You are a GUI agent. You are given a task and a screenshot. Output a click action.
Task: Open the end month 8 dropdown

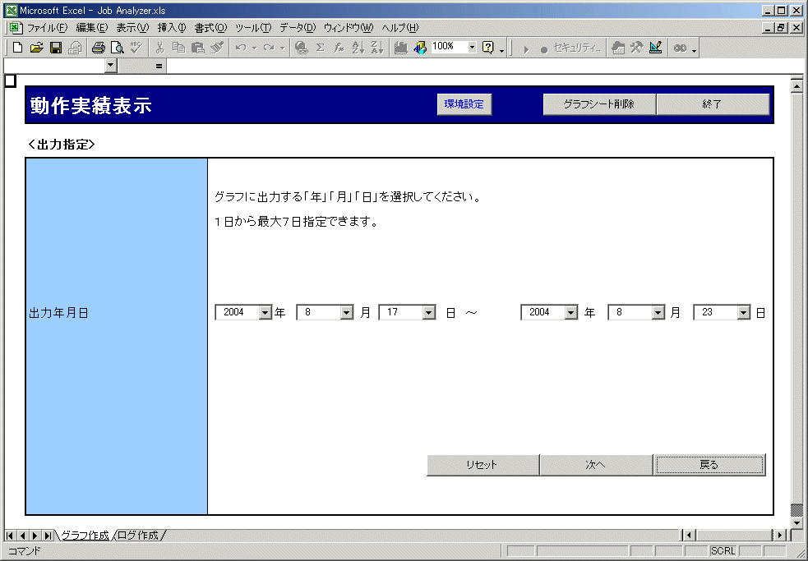pos(658,312)
